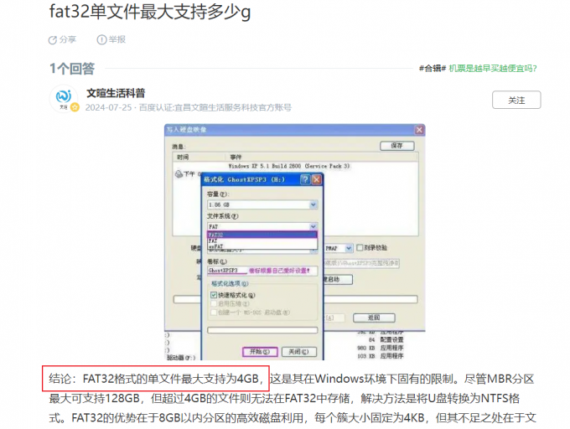
Task: Click the 返回 button in background window
Action: pyautogui.click(x=374, y=318)
